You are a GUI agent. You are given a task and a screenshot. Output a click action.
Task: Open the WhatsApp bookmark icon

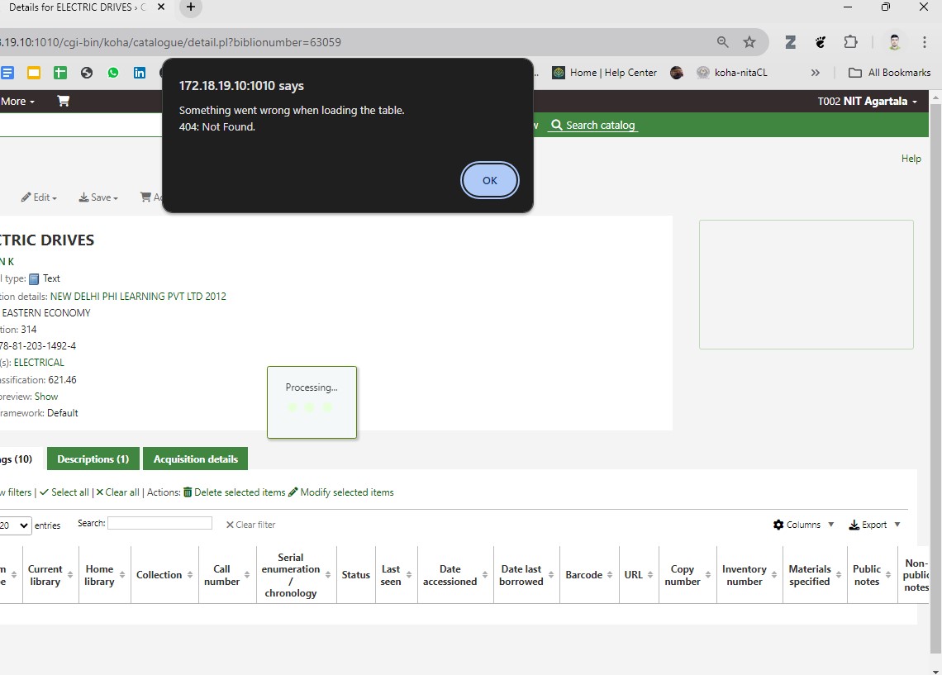click(113, 73)
